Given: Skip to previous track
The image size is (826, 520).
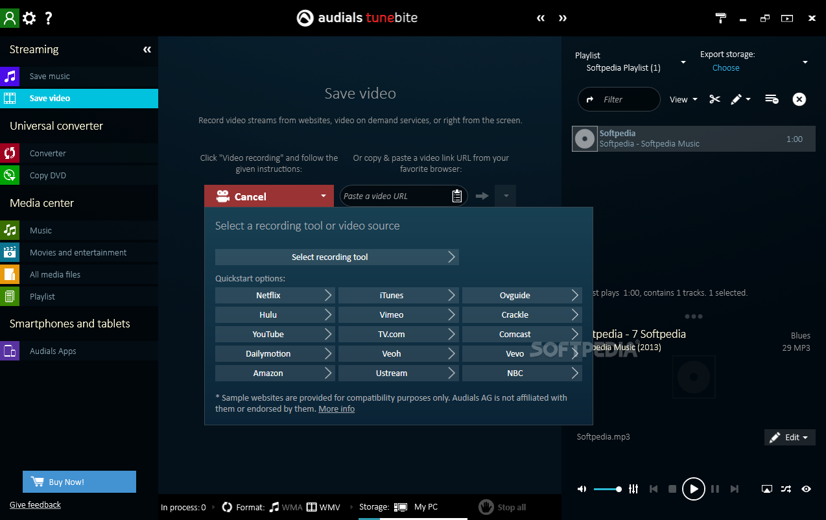Looking at the screenshot, I should tap(654, 489).
